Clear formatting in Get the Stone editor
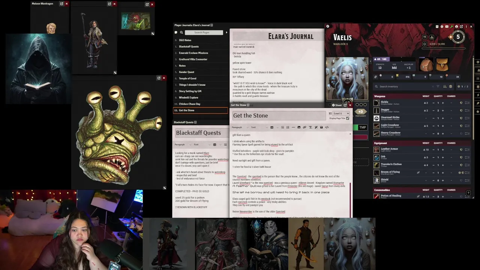 (x=310, y=127)
